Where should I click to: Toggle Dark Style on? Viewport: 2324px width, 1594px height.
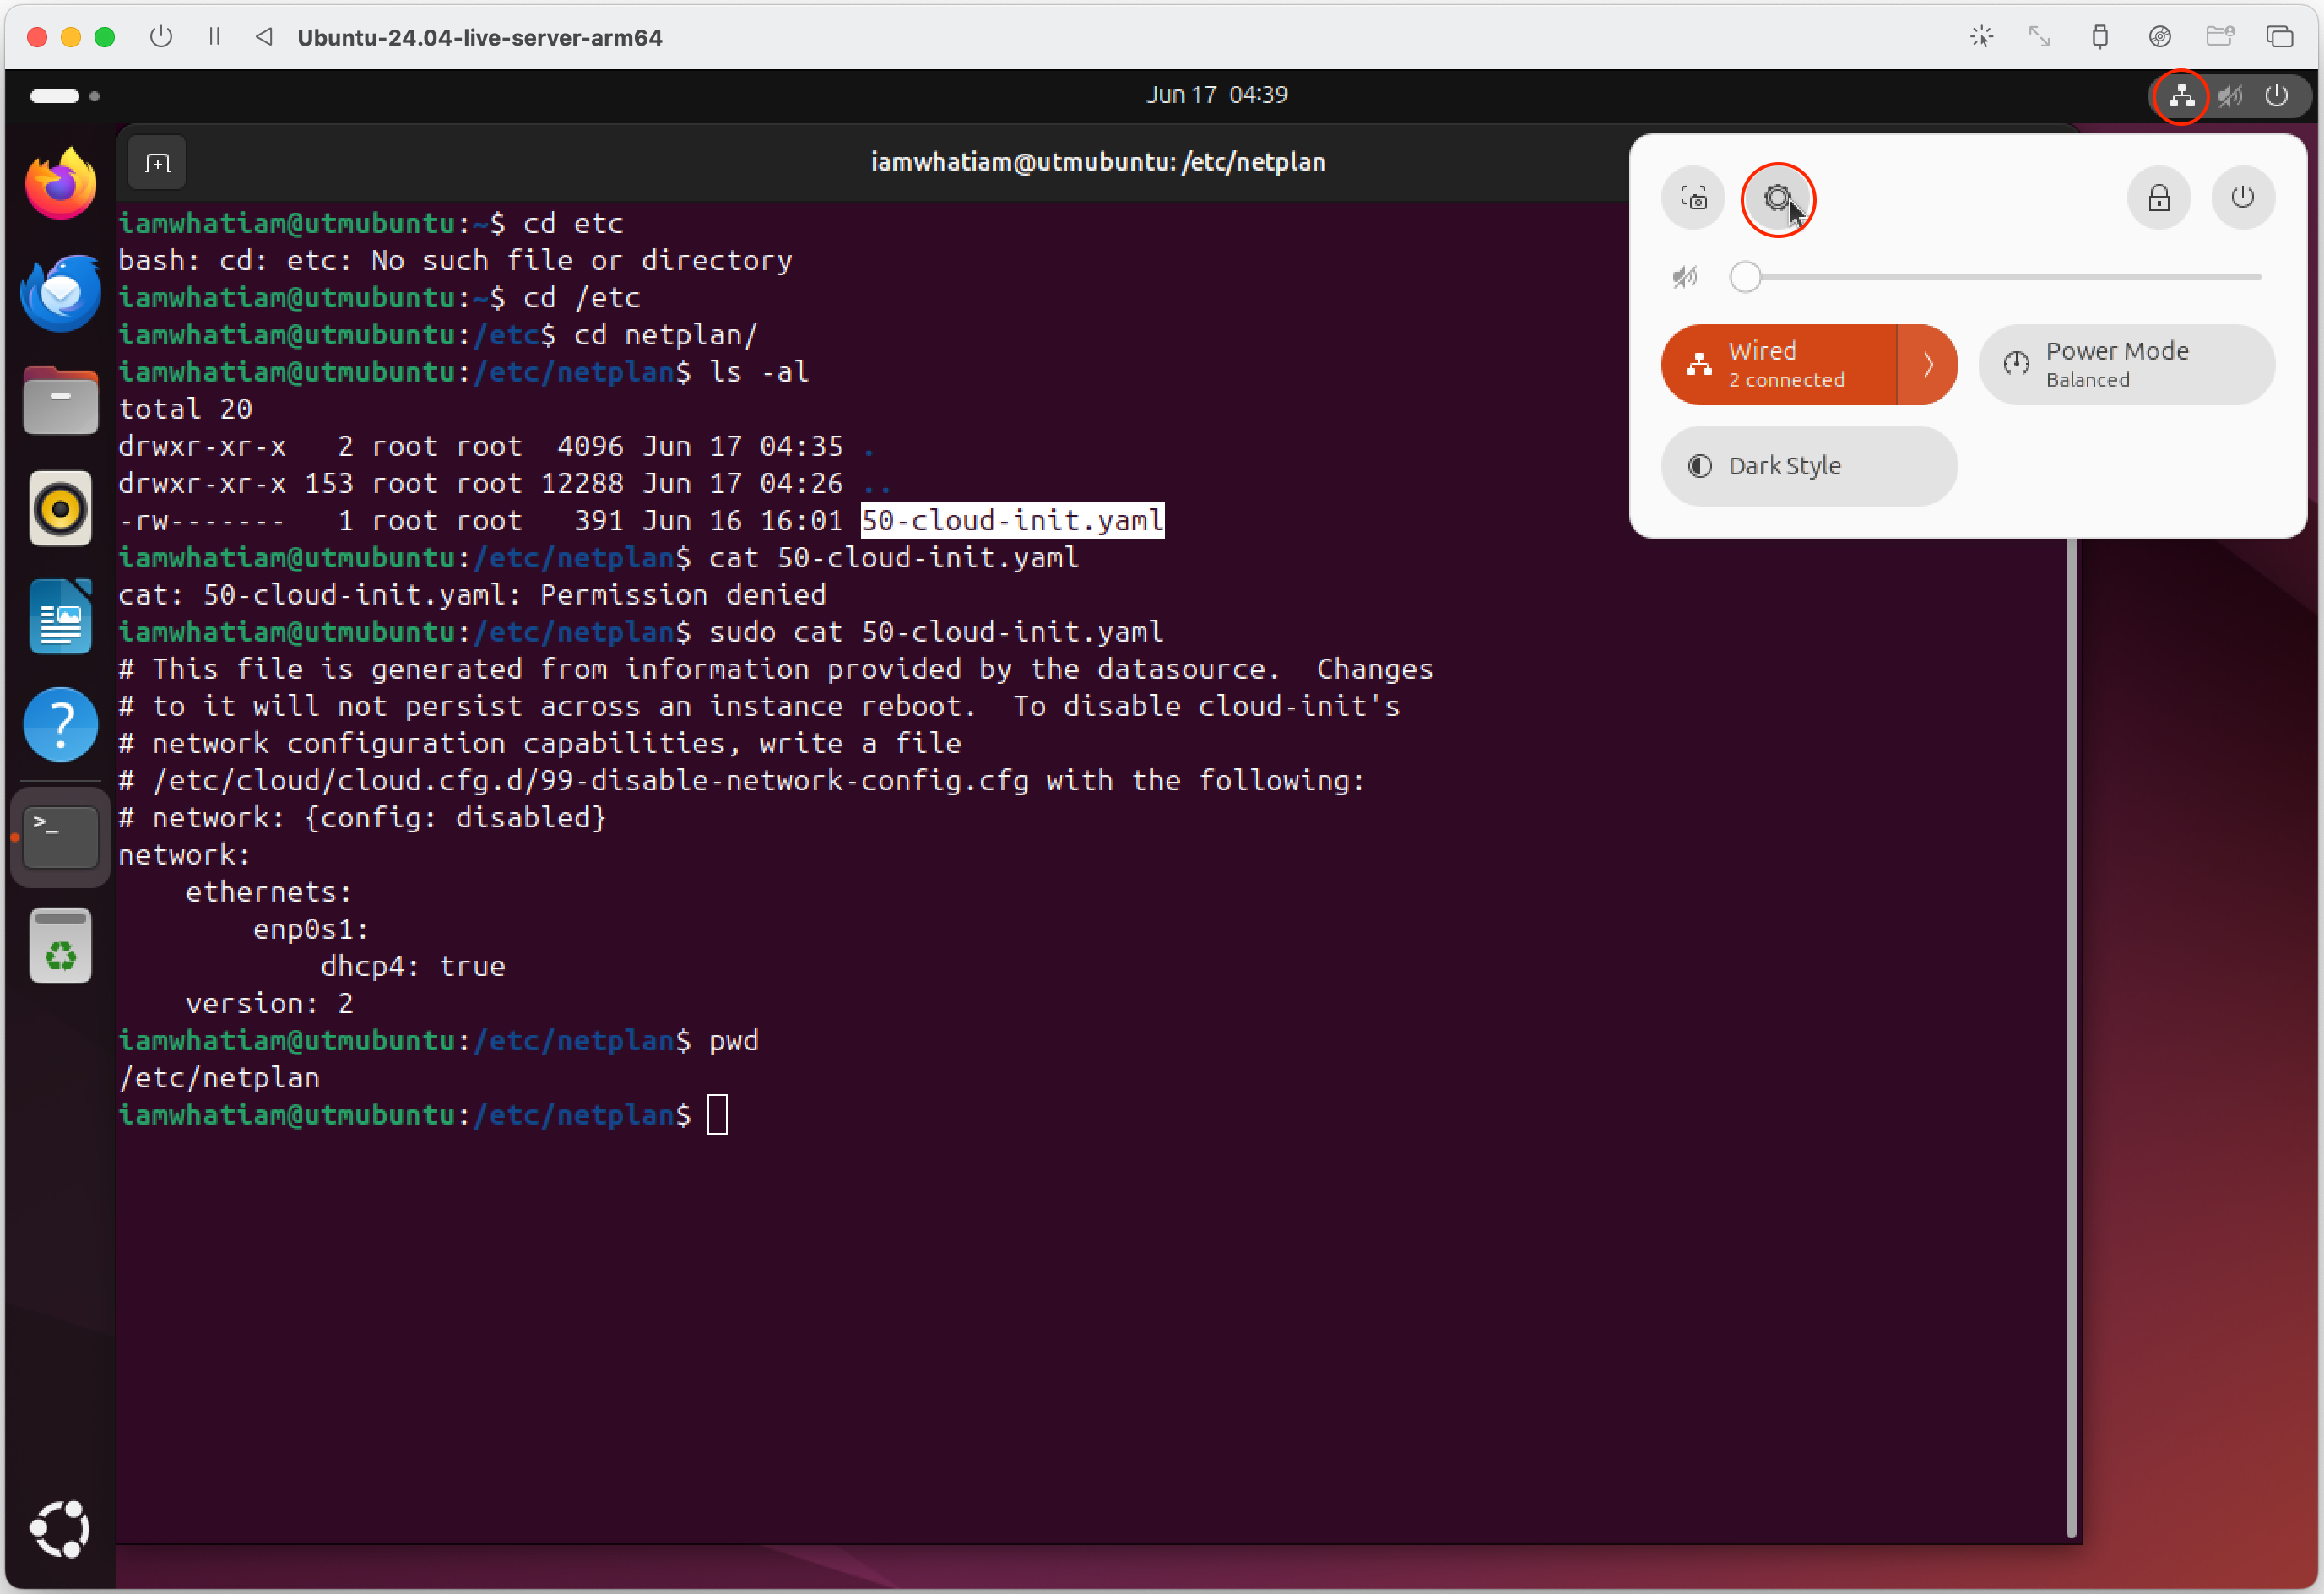[1808, 466]
